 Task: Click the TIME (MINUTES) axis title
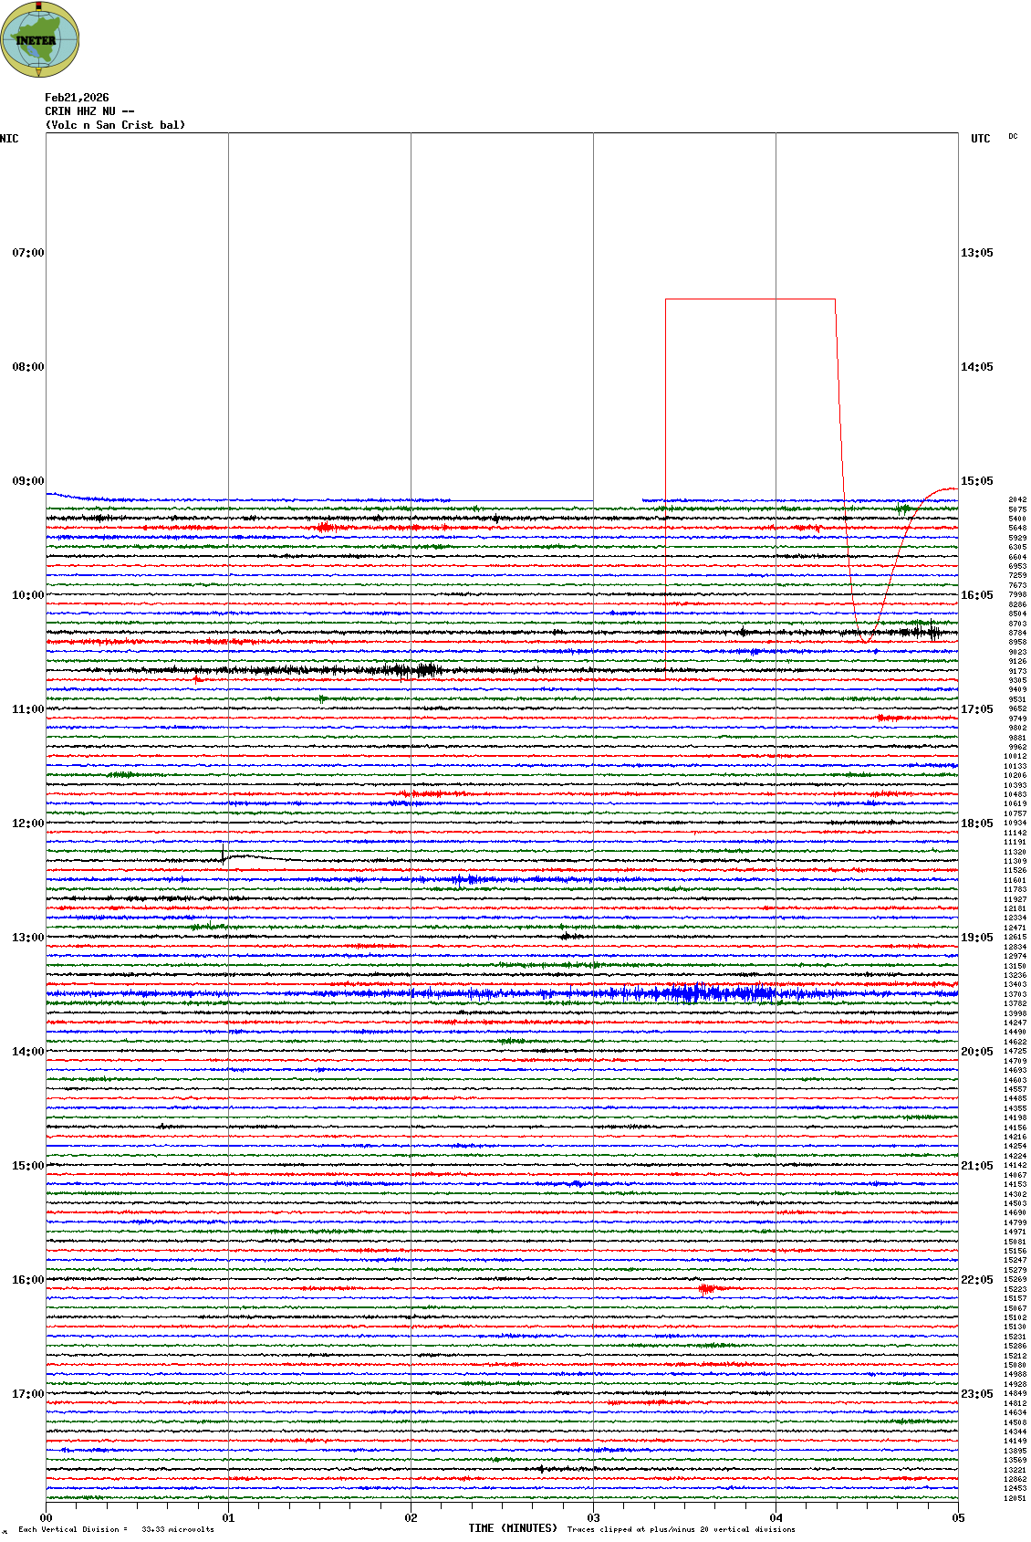[x=513, y=1528]
